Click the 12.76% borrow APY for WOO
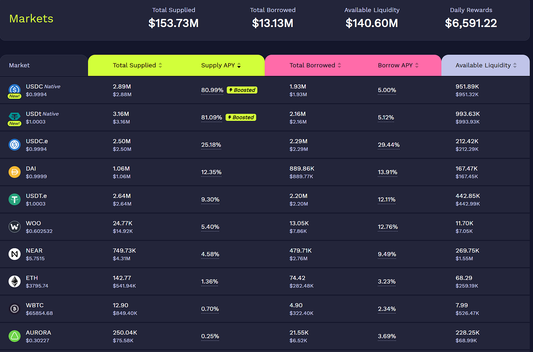Screen dimensions: 533x352 pos(388,227)
